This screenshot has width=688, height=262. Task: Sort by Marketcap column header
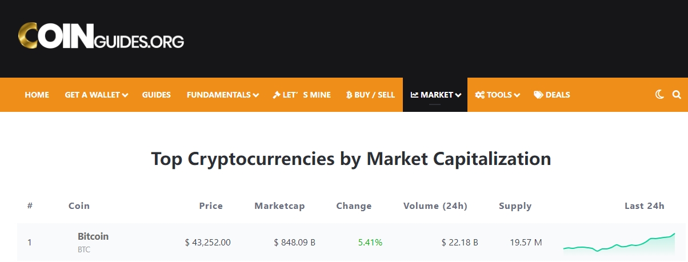[x=279, y=206]
